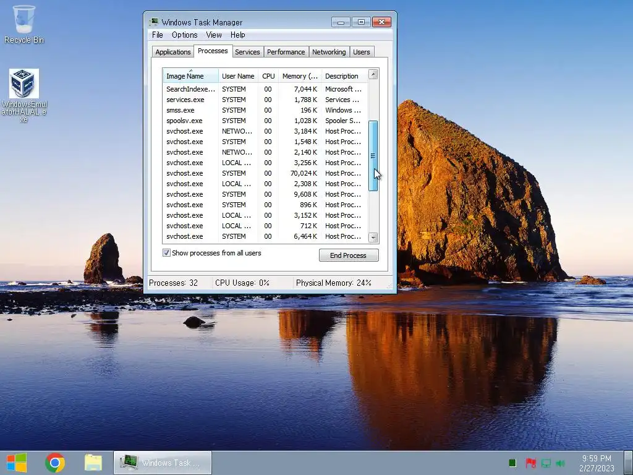Open File Explorer from the taskbar
This screenshot has width=633, height=475.
tap(93, 463)
